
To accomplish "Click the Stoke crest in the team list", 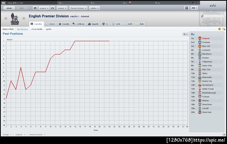I will point(200,74).
